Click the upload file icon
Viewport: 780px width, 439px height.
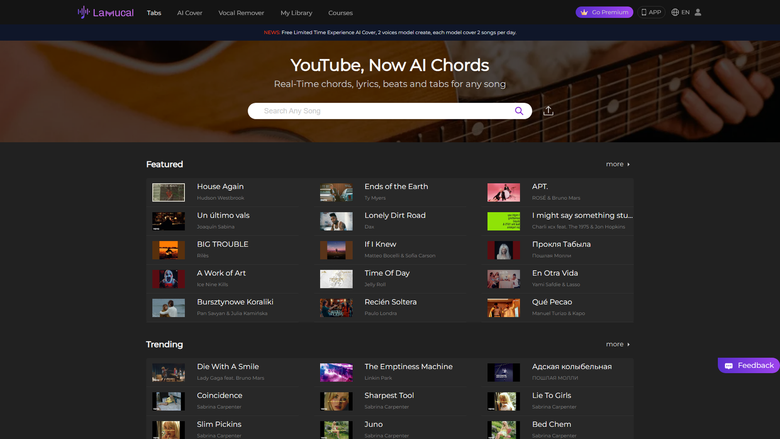[x=548, y=111]
